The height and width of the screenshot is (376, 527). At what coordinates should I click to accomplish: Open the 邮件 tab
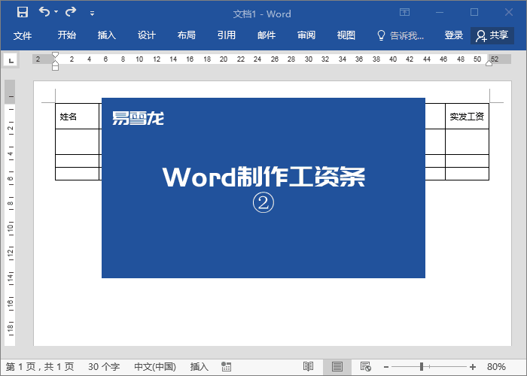pos(267,35)
